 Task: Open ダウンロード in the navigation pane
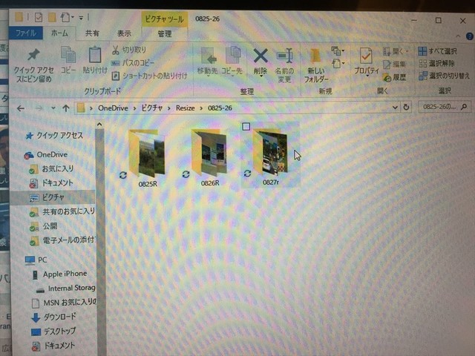tap(54, 317)
